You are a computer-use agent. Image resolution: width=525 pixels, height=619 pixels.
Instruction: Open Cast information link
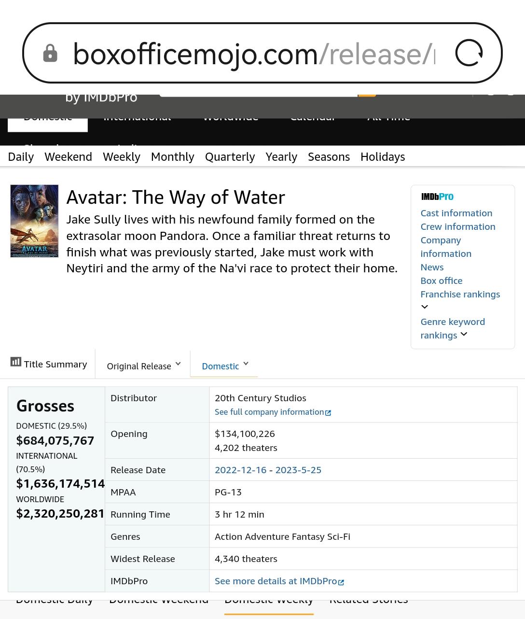pos(456,213)
